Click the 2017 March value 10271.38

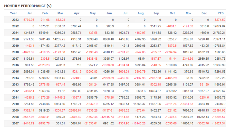(x=59, y=59)
